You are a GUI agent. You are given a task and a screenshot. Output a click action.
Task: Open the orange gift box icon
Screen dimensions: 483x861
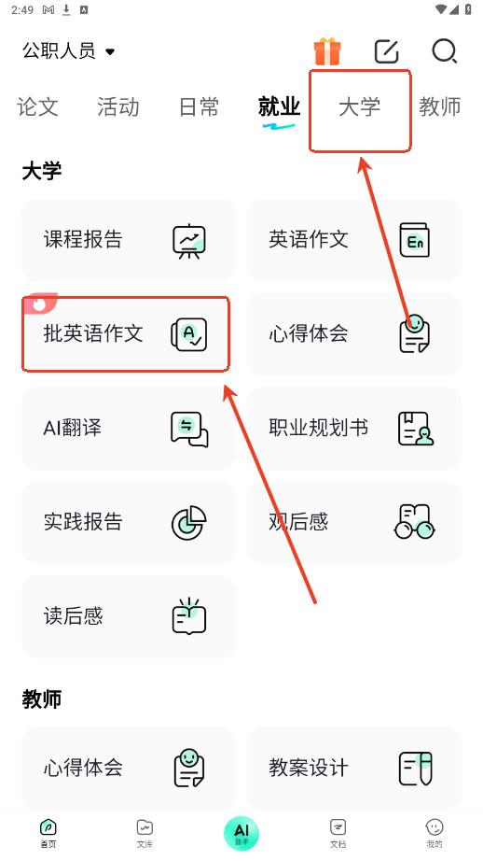pyautogui.click(x=327, y=51)
